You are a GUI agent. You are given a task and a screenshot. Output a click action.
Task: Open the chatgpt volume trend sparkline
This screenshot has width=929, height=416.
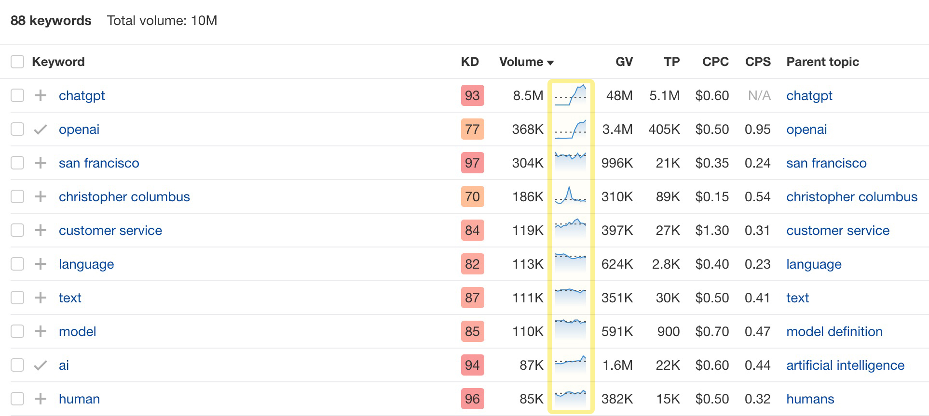point(571,95)
